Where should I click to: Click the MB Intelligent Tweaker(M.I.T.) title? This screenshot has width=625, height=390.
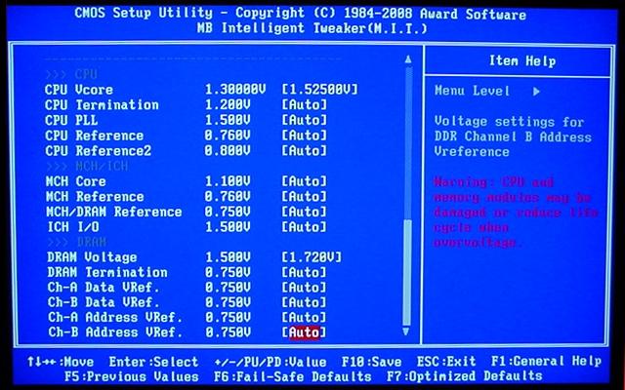pos(312,28)
